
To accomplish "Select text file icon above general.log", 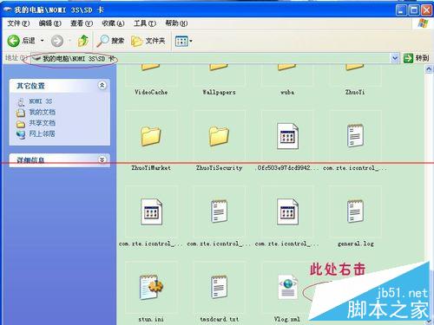I will click(x=355, y=136).
